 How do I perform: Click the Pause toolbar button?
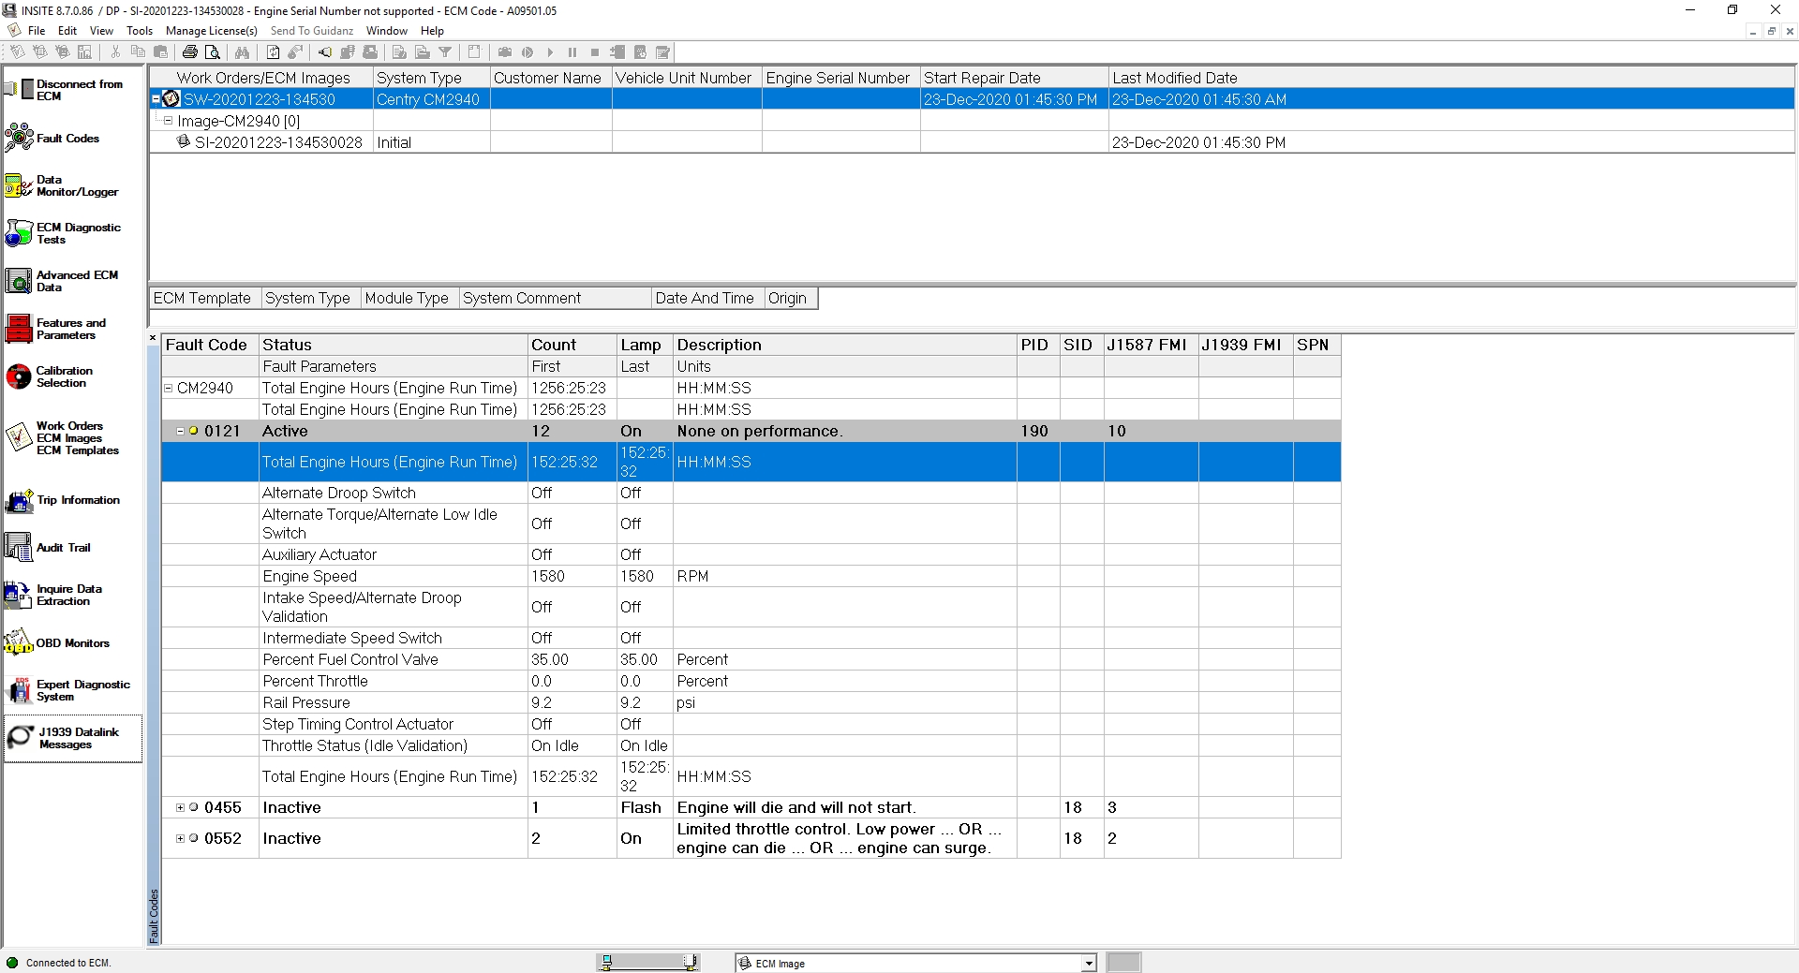click(572, 52)
